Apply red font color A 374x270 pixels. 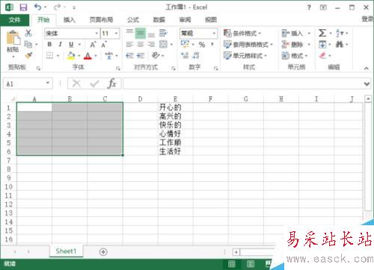pyautogui.click(x=88, y=56)
